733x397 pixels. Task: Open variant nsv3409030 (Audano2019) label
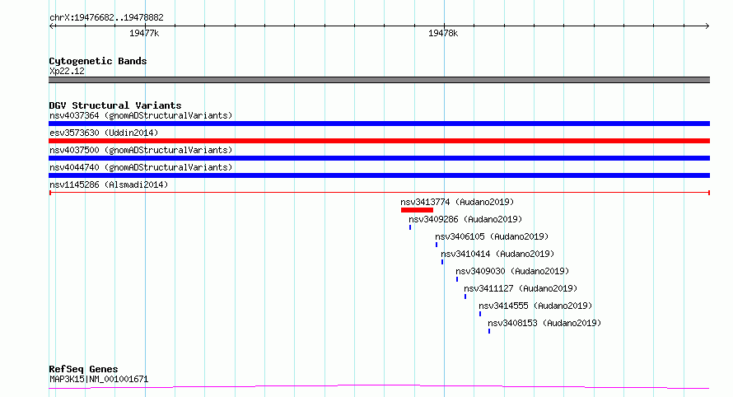coord(512,271)
